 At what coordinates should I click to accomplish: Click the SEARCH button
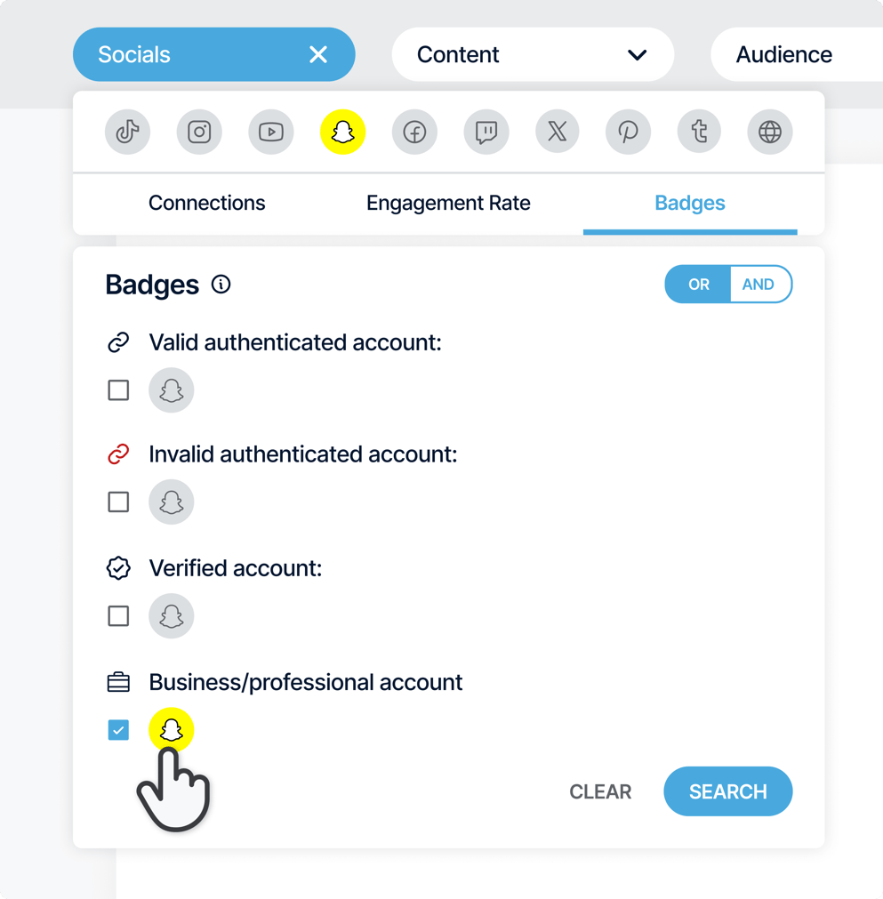(727, 791)
